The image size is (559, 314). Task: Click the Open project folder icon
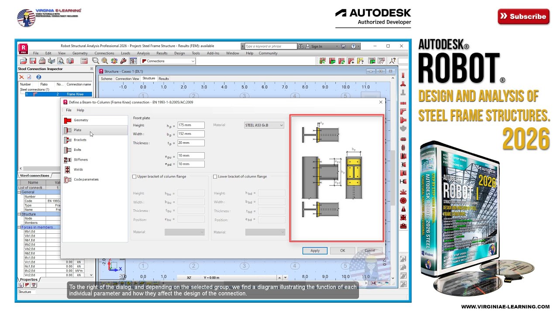coord(23,61)
